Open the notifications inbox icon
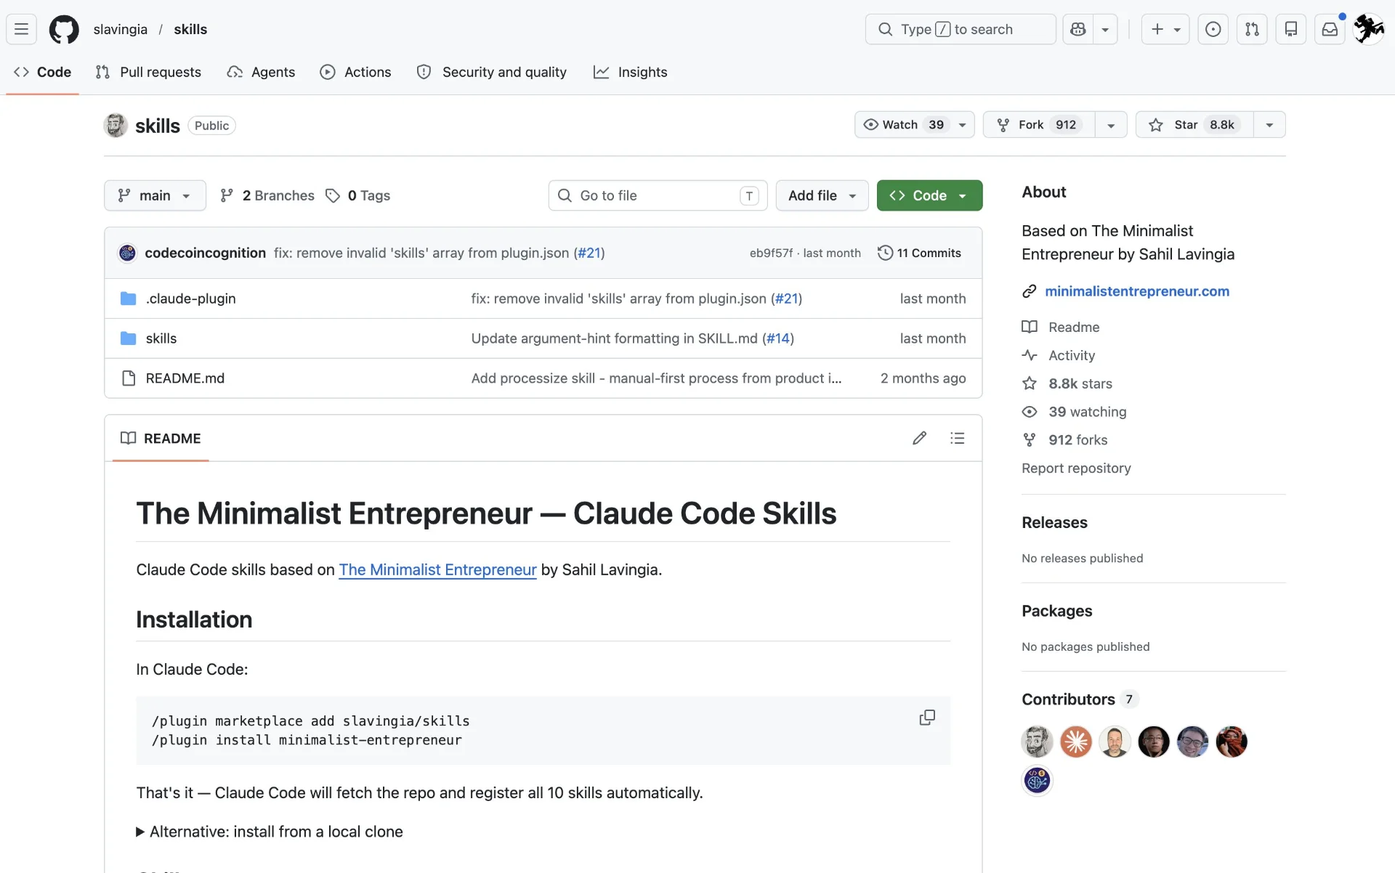Image resolution: width=1395 pixels, height=873 pixels. 1330,29
